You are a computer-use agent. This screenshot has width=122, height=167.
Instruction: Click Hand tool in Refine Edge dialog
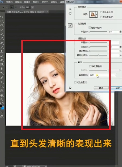pyautogui.click(x=70, y=13)
